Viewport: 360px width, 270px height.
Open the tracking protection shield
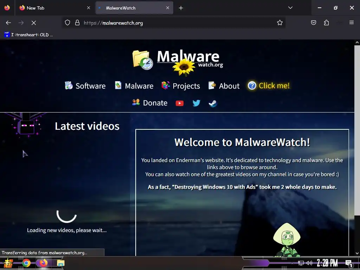tap(67, 22)
